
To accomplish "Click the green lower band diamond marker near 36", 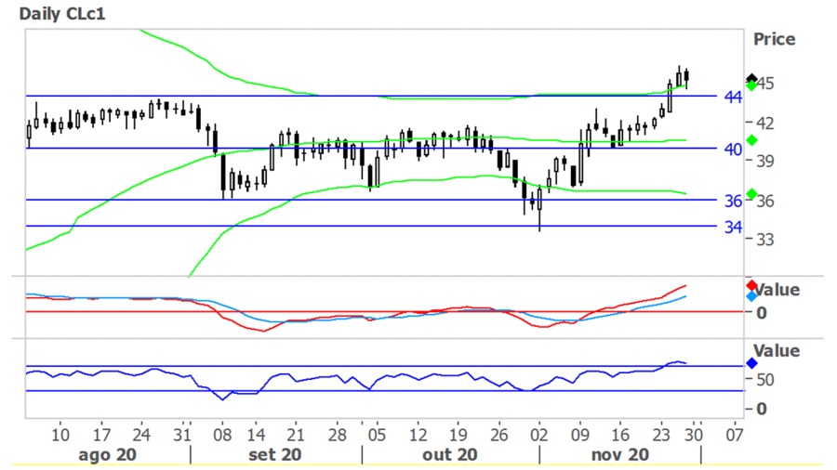I will coord(751,194).
